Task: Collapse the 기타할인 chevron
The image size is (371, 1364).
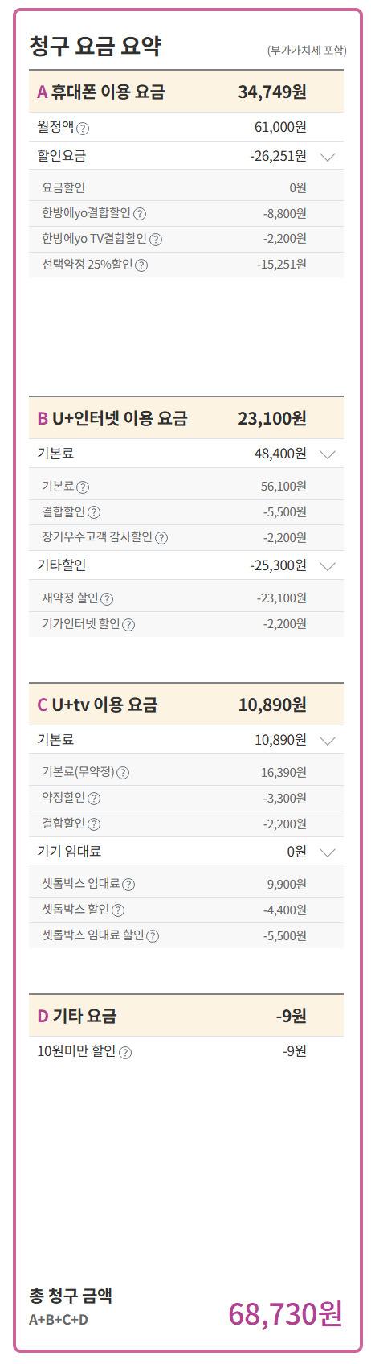Action: click(x=328, y=566)
